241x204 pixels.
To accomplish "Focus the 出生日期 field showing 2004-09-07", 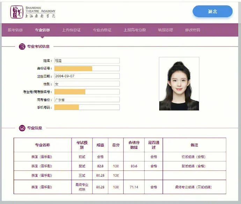I will (87, 76).
